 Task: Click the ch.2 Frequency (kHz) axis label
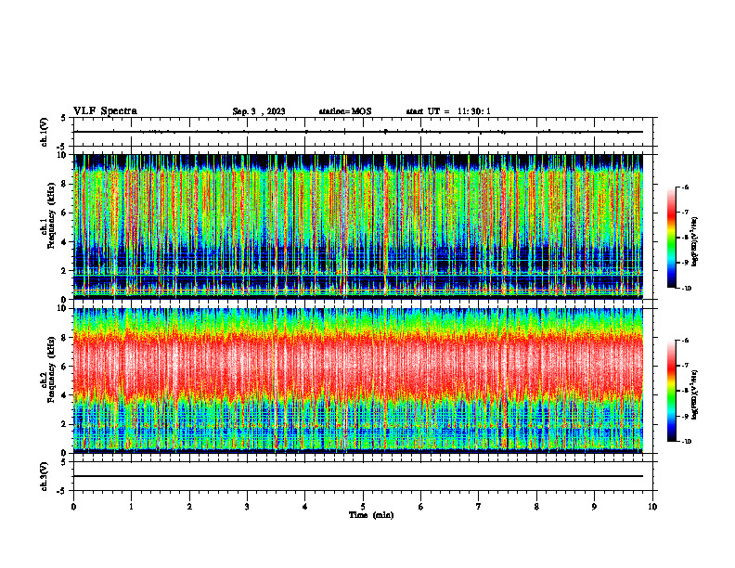48,369
